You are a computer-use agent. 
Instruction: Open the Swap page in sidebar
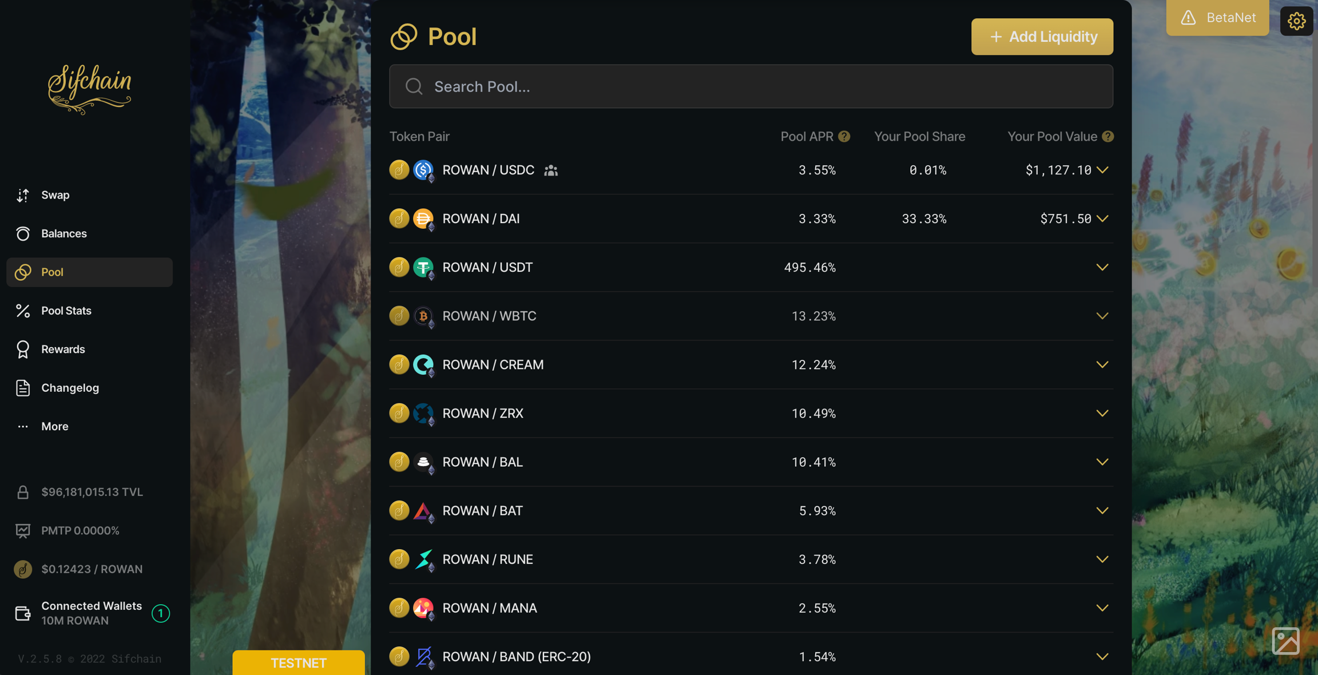55,195
